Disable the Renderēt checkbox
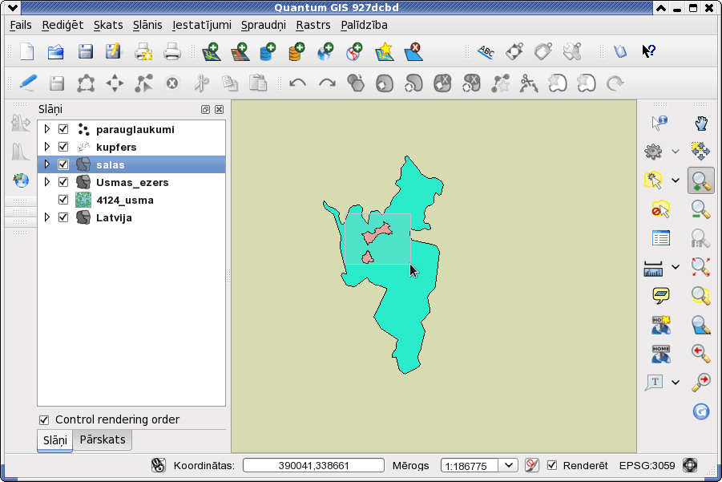The image size is (722, 482). click(x=551, y=465)
